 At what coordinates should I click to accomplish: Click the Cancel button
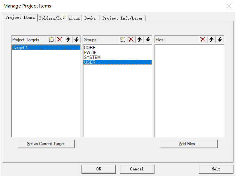click(137, 169)
